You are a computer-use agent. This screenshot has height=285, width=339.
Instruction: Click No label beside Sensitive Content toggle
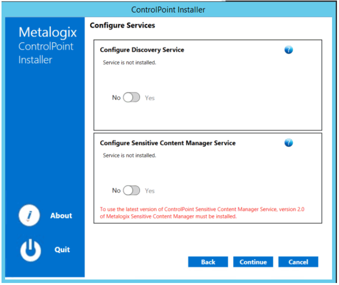click(x=116, y=191)
